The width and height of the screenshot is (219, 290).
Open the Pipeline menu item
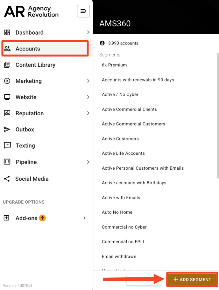pyautogui.click(x=46, y=162)
